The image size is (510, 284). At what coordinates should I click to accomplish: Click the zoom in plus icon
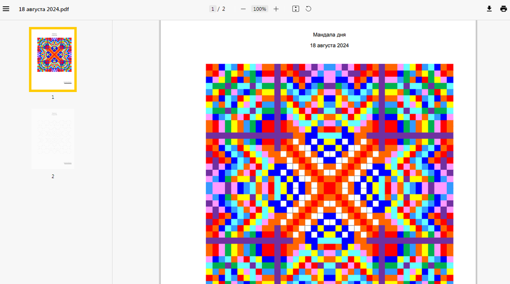tap(276, 9)
